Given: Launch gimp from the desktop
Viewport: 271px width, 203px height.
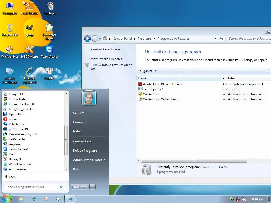Looking at the screenshot, I should [x=30, y=30].
